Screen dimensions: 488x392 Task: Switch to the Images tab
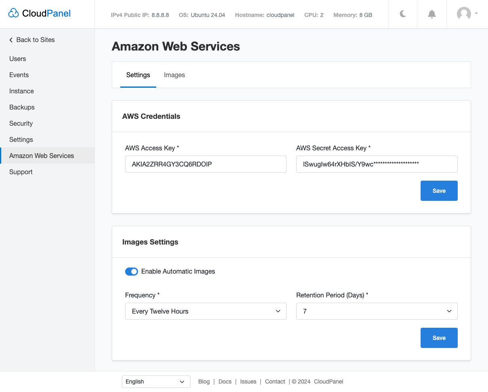coord(174,75)
